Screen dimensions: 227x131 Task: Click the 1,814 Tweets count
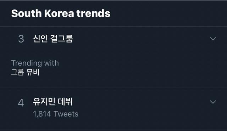56,114
